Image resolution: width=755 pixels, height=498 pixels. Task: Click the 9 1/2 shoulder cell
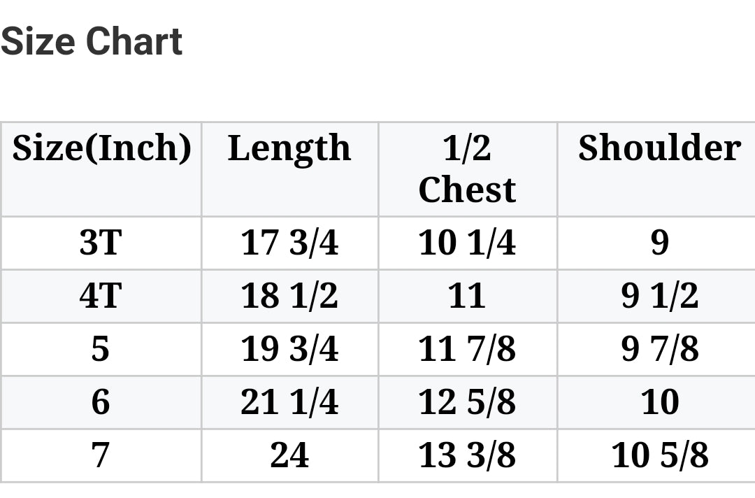click(659, 297)
